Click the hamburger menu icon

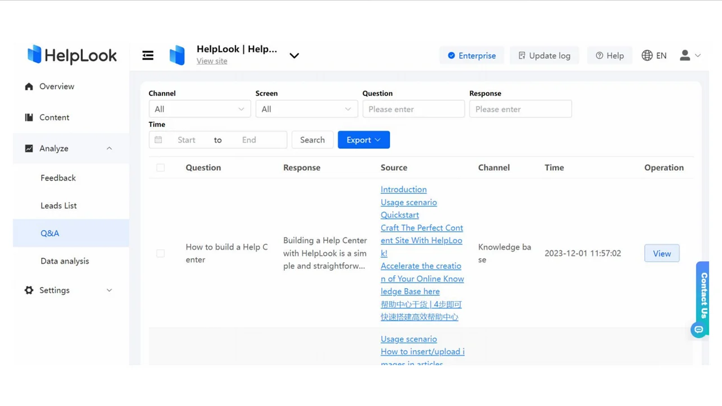[147, 55]
